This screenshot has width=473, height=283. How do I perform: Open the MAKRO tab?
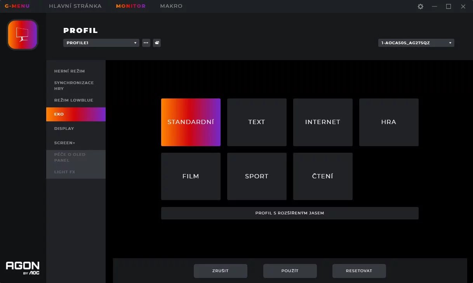(x=171, y=6)
